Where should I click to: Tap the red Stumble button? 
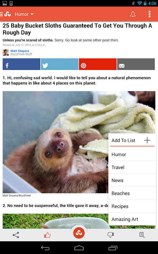click(x=79, y=233)
